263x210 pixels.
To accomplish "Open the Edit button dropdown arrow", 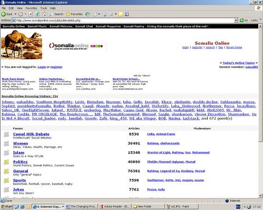I will point(116,14).
